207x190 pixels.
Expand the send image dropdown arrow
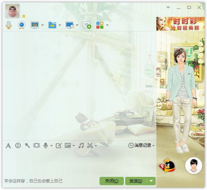point(74,146)
